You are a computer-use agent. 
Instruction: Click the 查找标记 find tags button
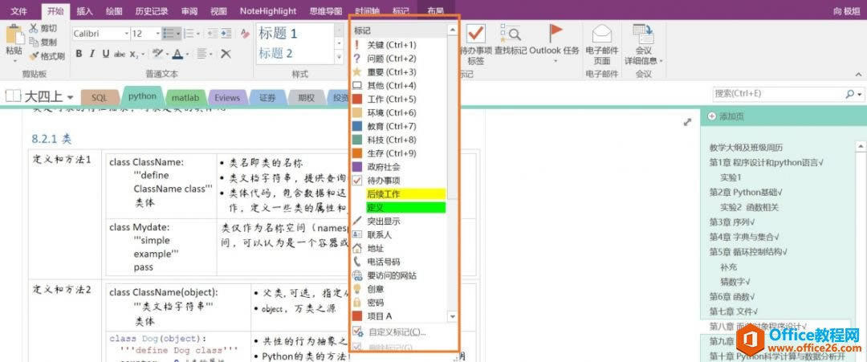coord(511,40)
